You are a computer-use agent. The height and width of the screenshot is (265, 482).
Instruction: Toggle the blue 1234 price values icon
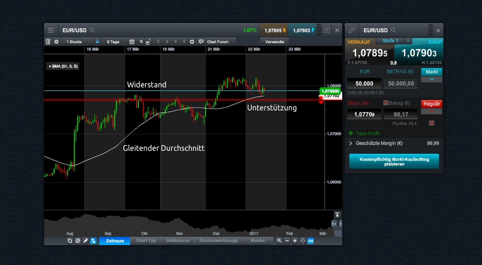(x=311, y=241)
